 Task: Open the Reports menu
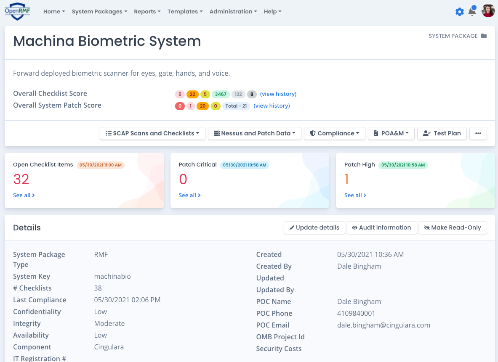pyautogui.click(x=147, y=11)
